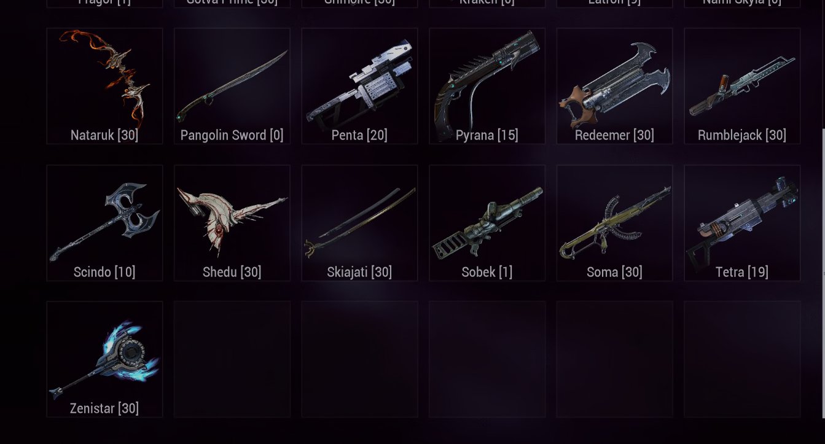Click the Zenistar [30] label
Viewport: 825px width, 444px height.
(104, 408)
